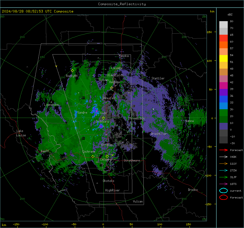Click the HighRiver label

point(113,190)
